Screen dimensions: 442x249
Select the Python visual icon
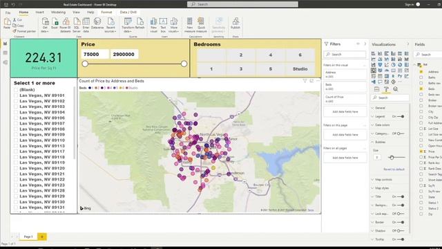[400, 76]
